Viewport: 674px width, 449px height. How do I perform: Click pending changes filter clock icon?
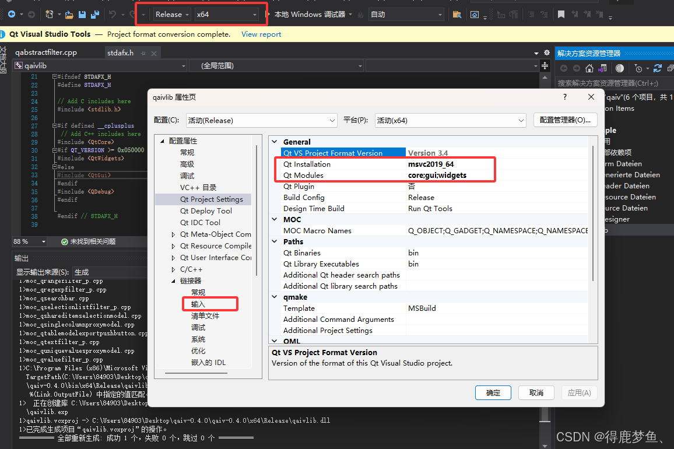[x=638, y=68]
